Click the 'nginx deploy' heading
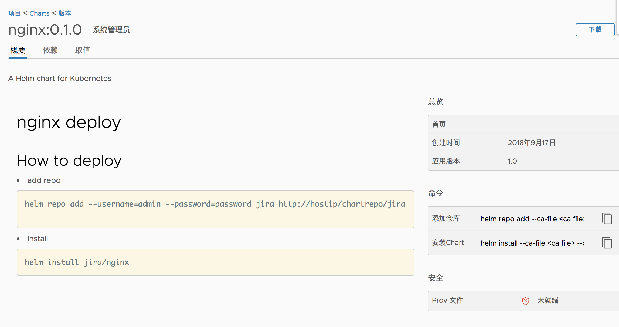Screen dimensions: 619x327 pyautogui.click(x=69, y=122)
